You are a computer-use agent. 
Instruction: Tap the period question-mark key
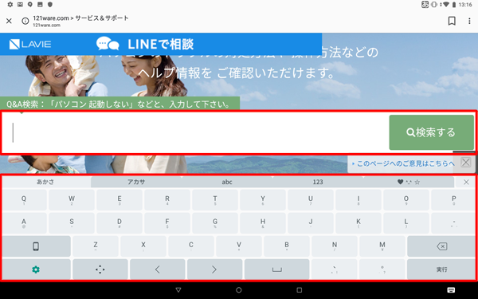[x=382, y=269]
